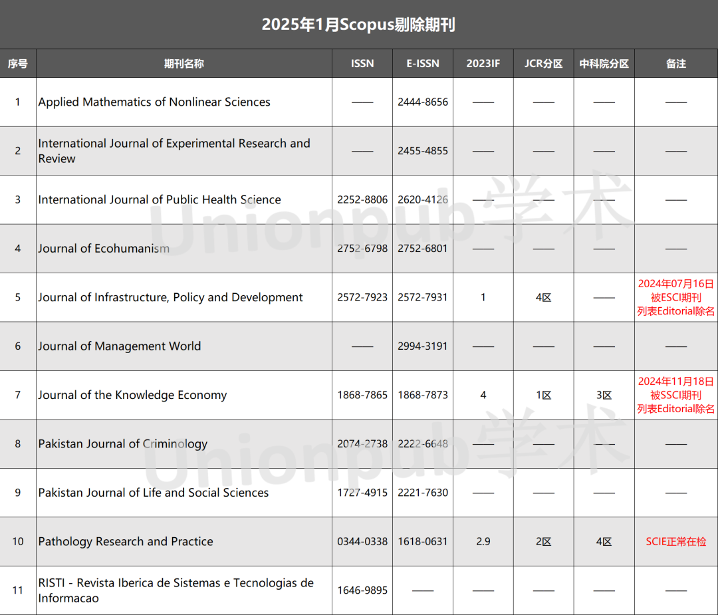This screenshot has height=615, width=718.
Task: Click the 2023IF column header
Action: [x=483, y=64]
